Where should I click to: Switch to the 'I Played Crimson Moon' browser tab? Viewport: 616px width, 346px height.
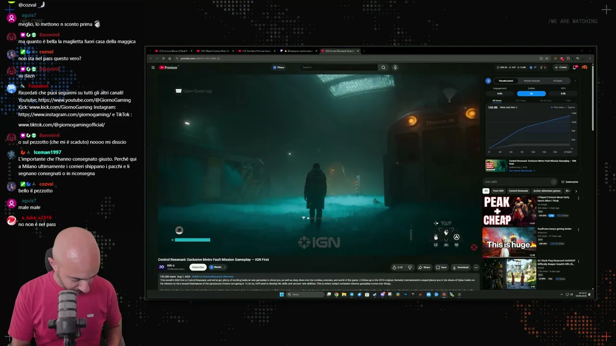point(215,50)
